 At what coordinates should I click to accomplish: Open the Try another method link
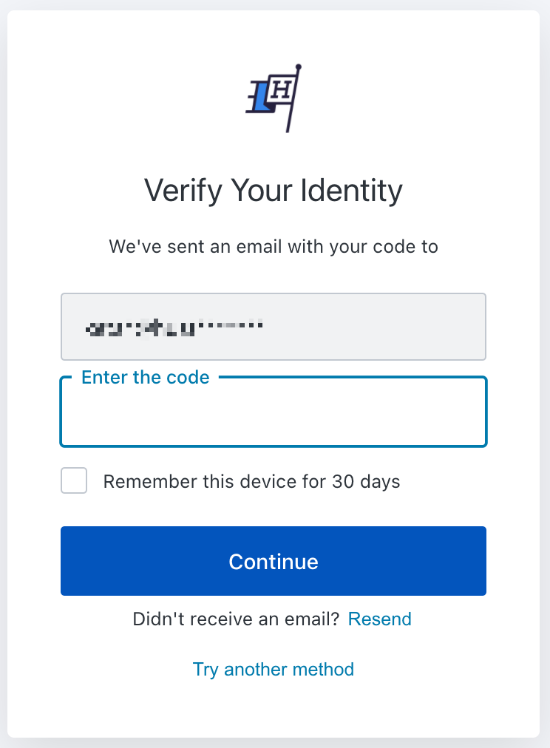pos(274,670)
